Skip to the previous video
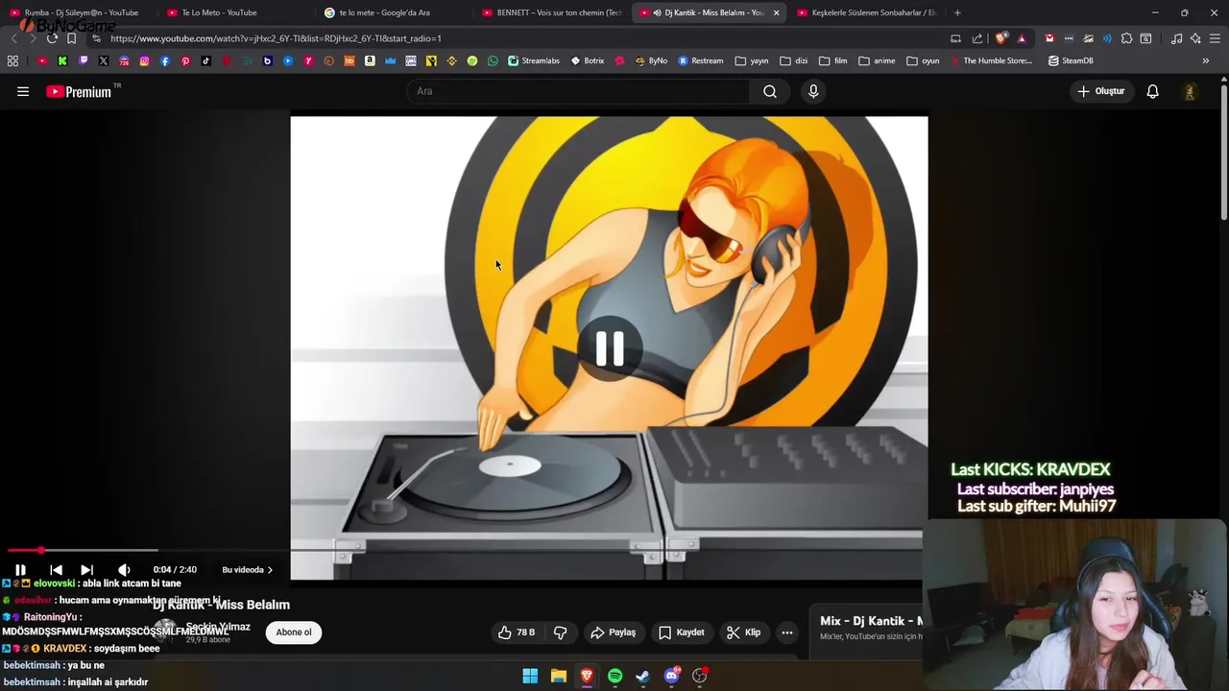 click(56, 570)
